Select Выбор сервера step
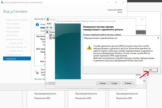 13,28
